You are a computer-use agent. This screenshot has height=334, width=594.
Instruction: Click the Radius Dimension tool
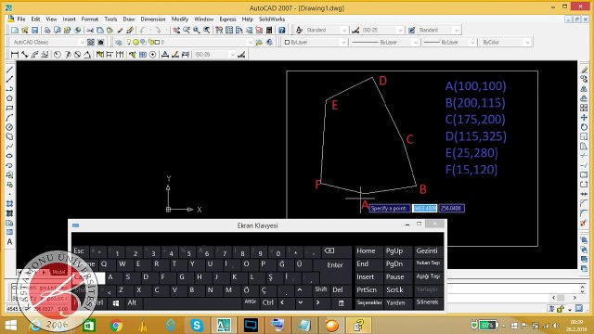58,55
